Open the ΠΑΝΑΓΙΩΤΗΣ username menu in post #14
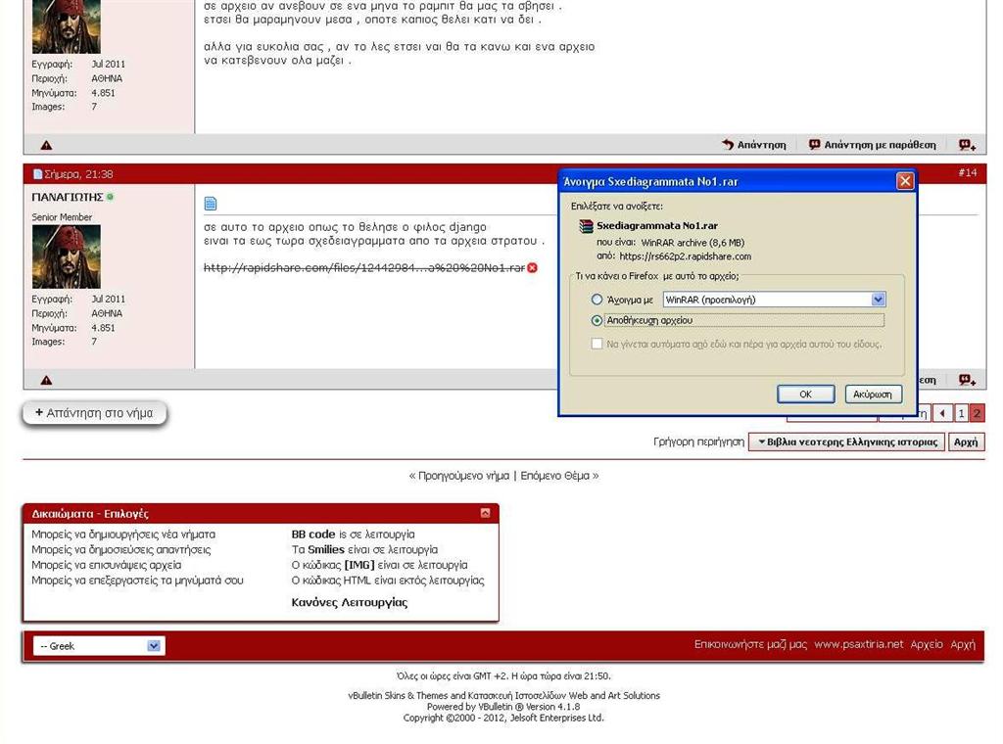The height and width of the screenshot is (744, 1003). (x=68, y=197)
